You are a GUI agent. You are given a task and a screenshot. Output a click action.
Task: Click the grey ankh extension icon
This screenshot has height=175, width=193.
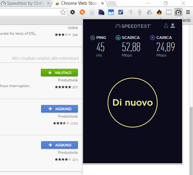140,12
